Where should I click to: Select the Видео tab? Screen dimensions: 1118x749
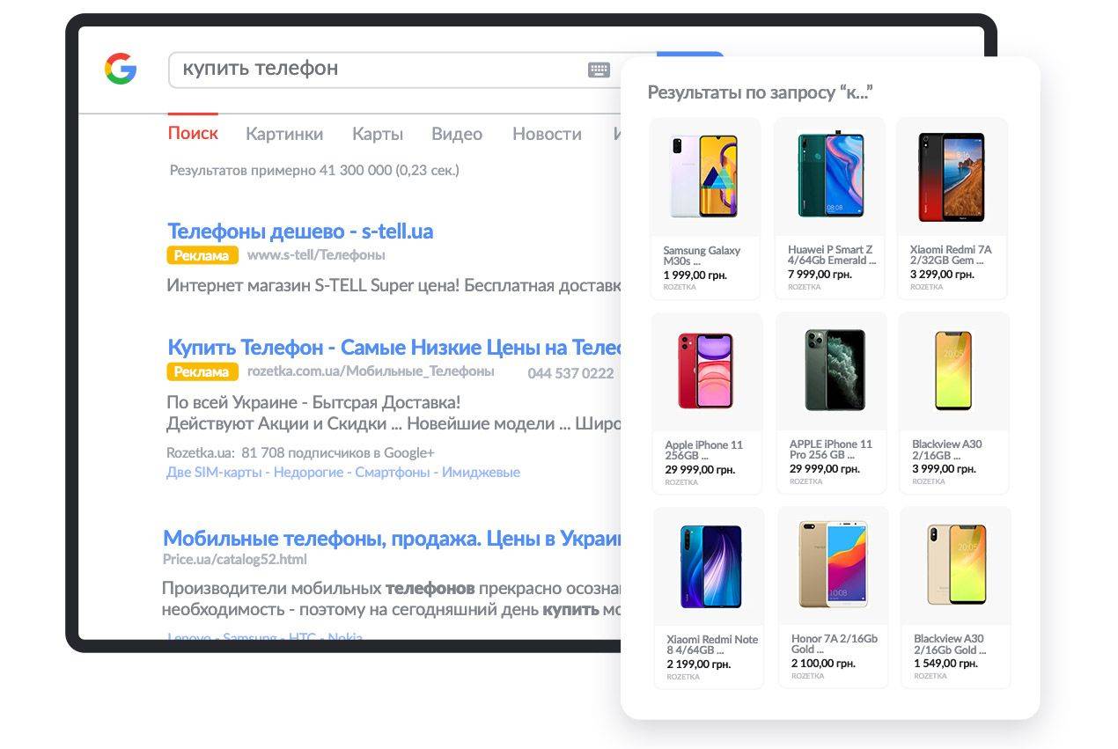456,134
